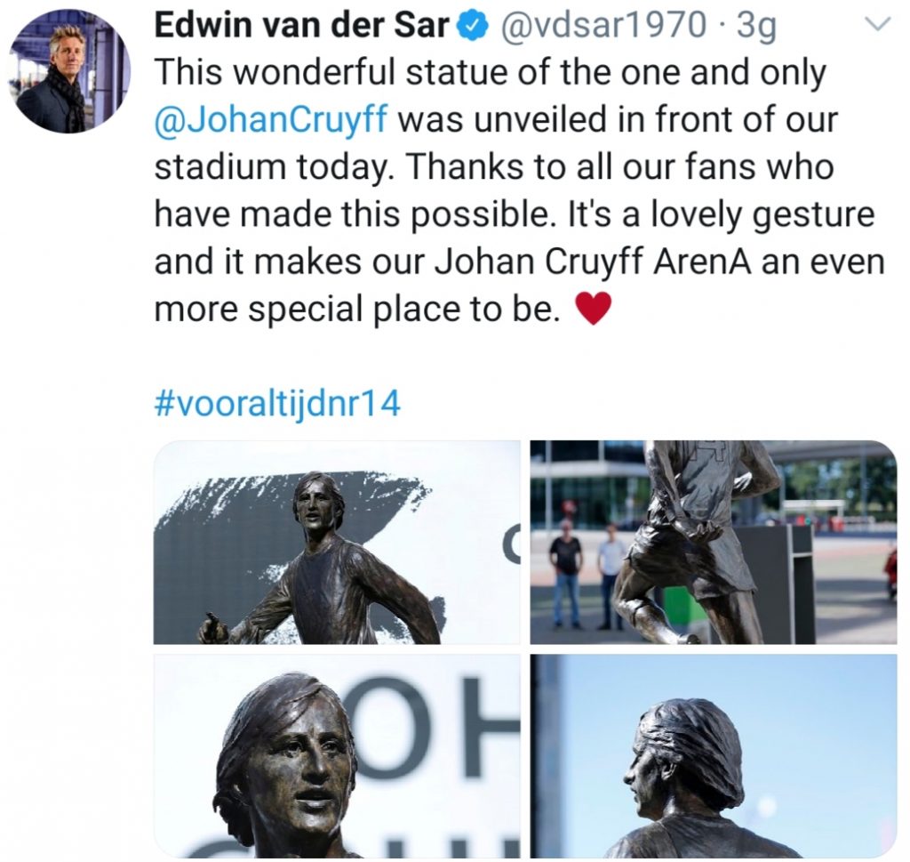Click the 'more special place to be' line
Image resolution: width=910 pixels, height=862 pixels.
[358, 309]
